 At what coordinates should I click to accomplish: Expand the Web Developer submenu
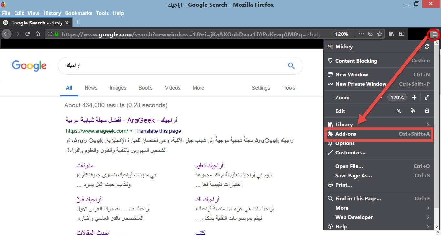pyautogui.click(x=428, y=217)
